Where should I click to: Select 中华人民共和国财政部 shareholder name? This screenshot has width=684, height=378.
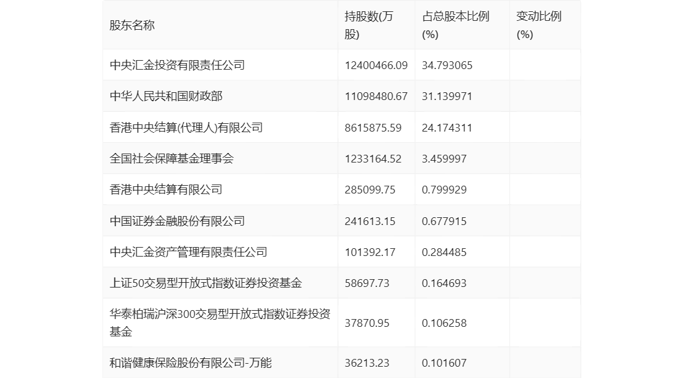166,96
